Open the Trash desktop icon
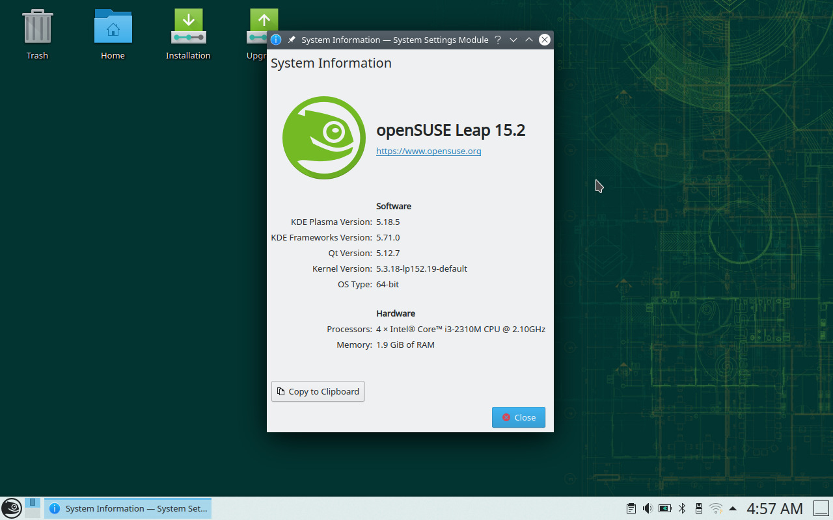The image size is (833, 520). tap(37, 34)
